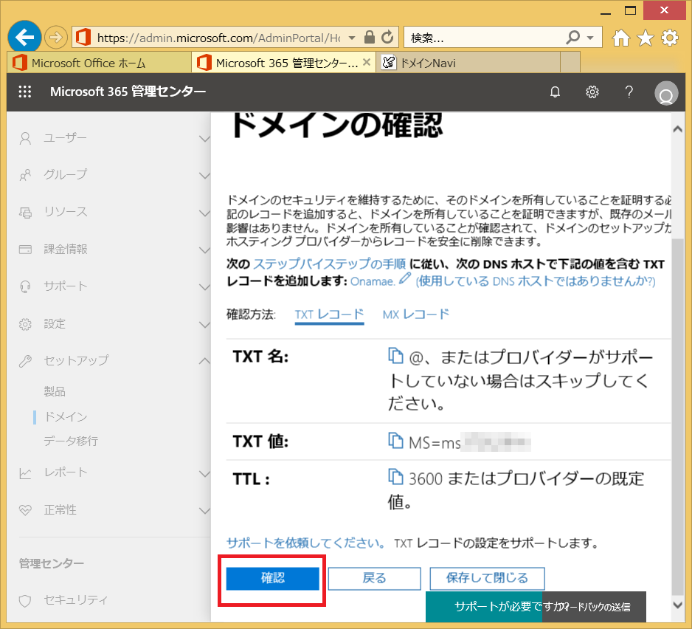Image resolution: width=692 pixels, height=629 pixels.
Task: Open the Favorites star icon
Action: [x=646, y=38]
